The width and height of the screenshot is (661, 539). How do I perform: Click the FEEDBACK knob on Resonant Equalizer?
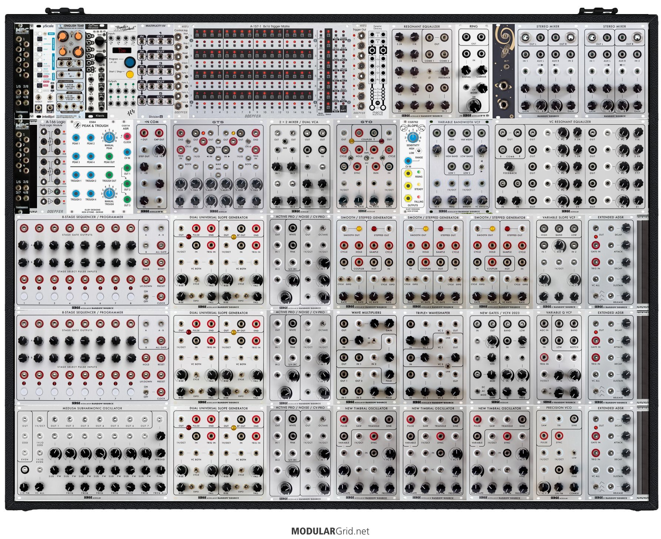pyautogui.click(x=444, y=71)
